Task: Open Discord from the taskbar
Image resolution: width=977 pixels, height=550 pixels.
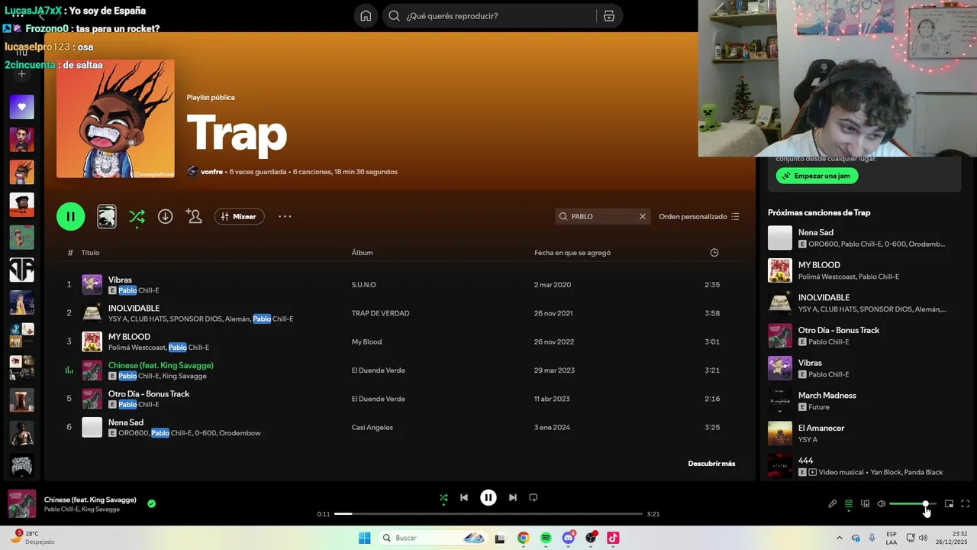Action: (568, 539)
